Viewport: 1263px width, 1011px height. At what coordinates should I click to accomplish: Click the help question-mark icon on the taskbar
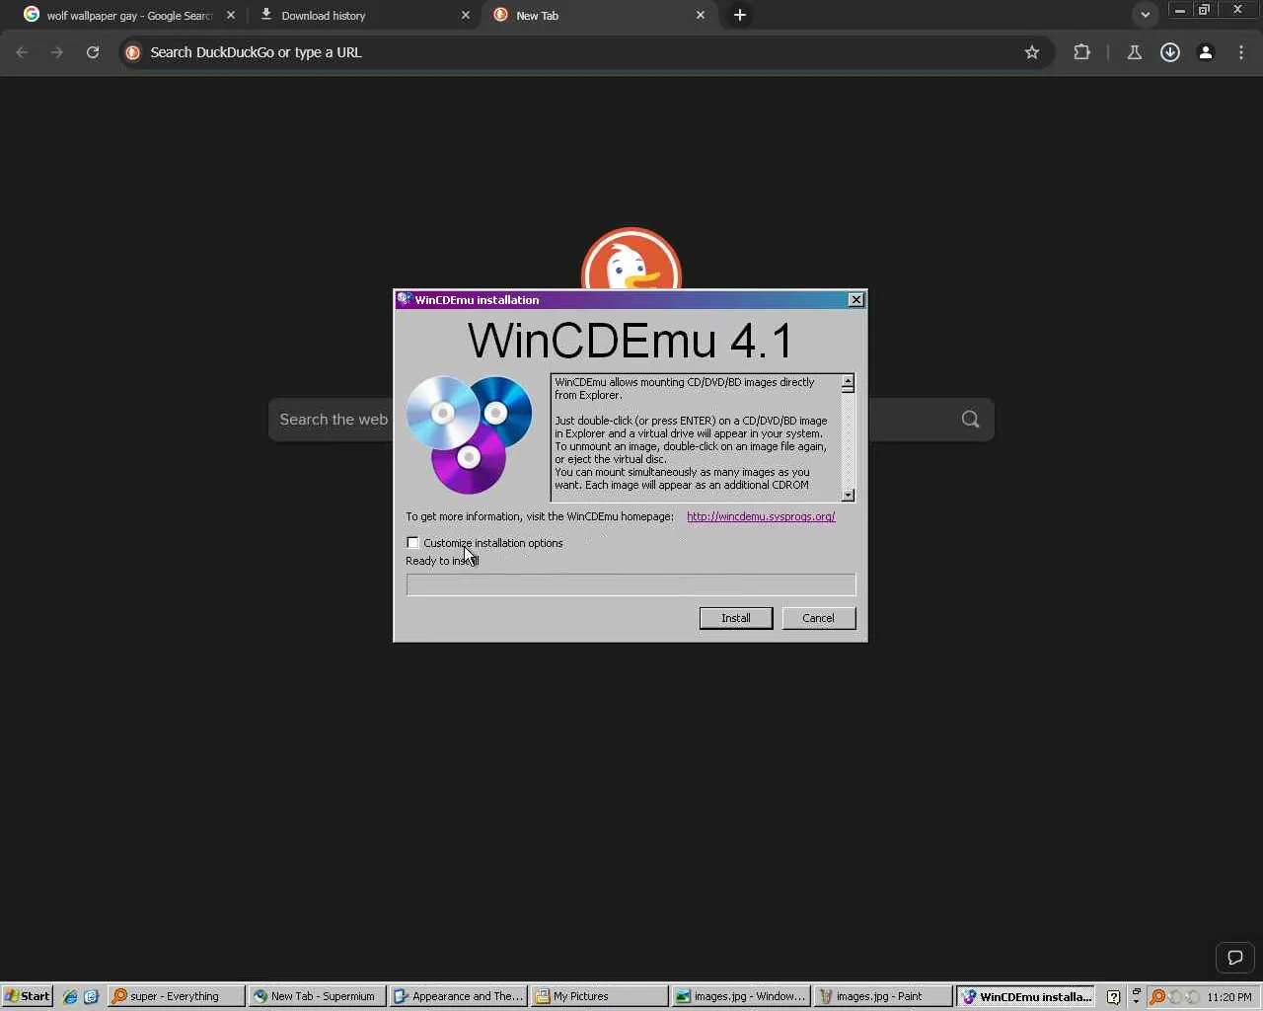point(1113,996)
